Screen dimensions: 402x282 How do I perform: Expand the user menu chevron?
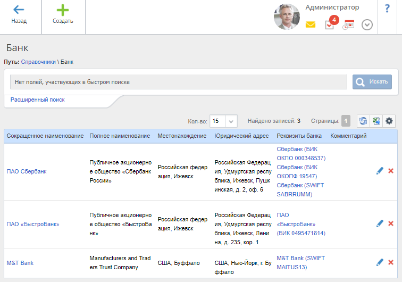pyautogui.click(x=367, y=24)
